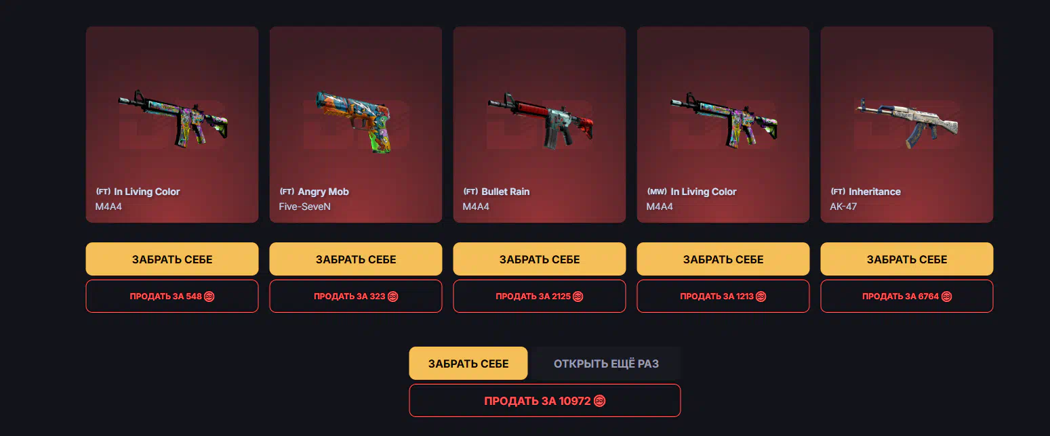Keep the MW In Living Color M4A4
Viewport: 1050px width, 436px height.
pyautogui.click(x=723, y=259)
